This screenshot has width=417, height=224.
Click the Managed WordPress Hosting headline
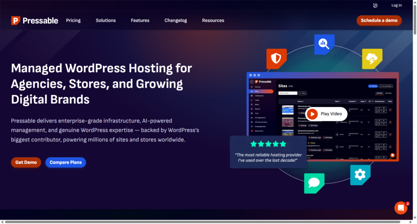point(101,84)
